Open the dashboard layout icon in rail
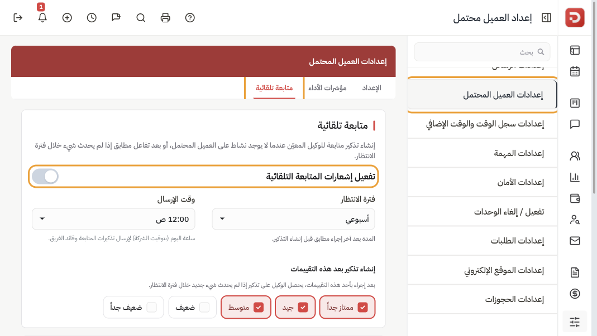The height and width of the screenshot is (336, 597). [575, 50]
